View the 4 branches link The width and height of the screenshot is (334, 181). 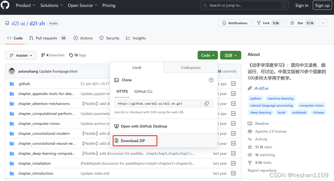(53, 55)
